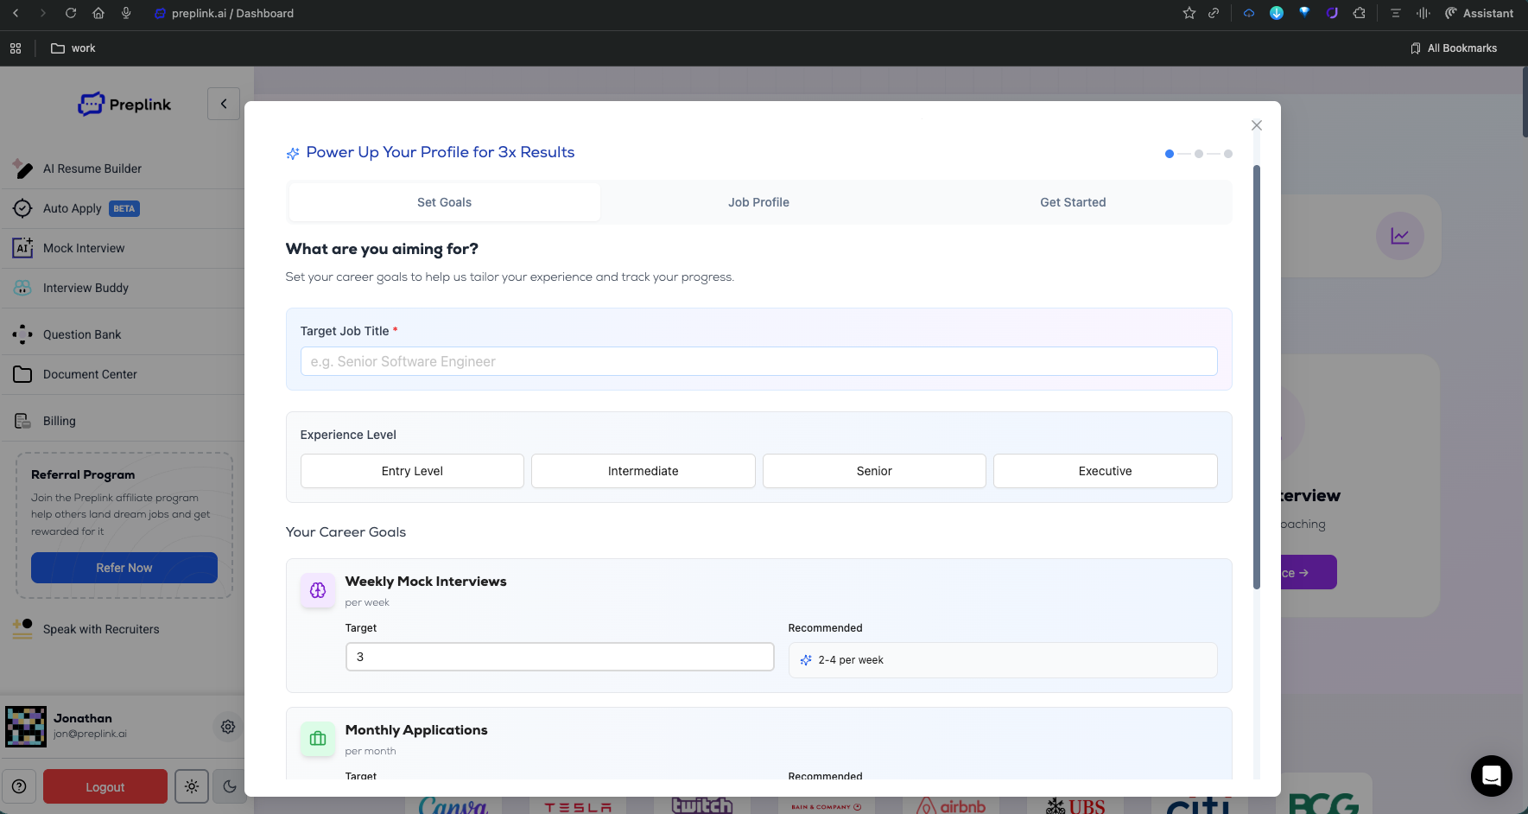Click Jonathan's profile avatar
The height and width of the screenshot is (814, 1528).
[x=26, y=727]
